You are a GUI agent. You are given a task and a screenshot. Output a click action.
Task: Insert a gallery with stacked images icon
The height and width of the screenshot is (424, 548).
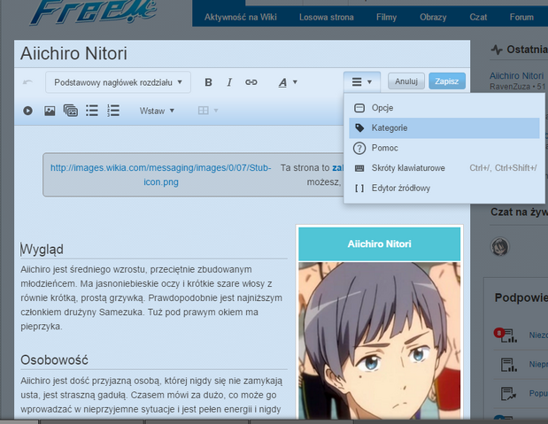point(71,111)
